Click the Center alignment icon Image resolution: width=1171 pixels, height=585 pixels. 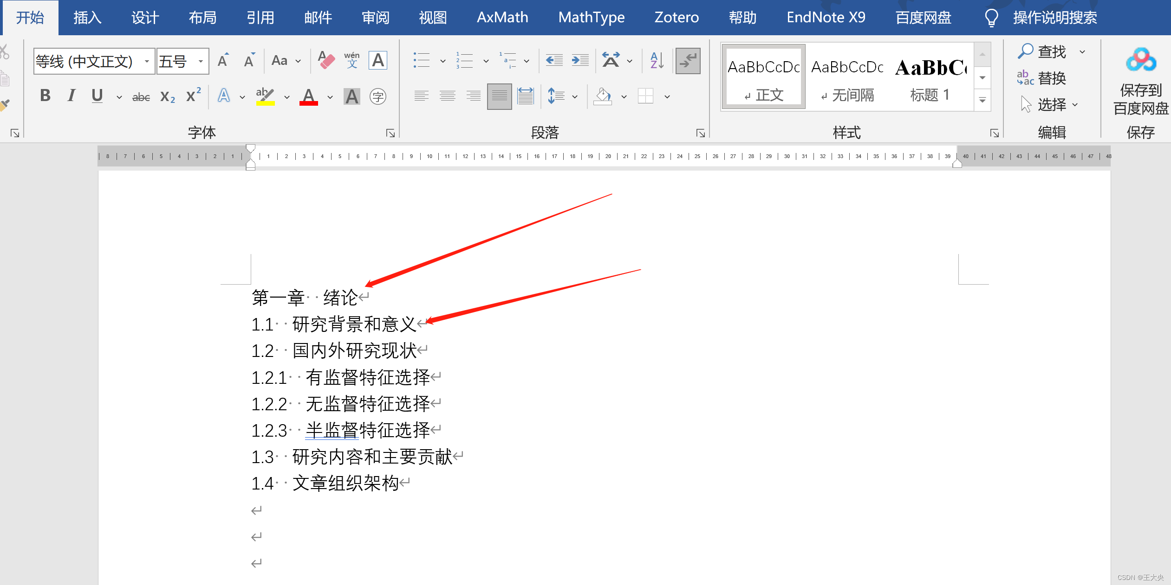click(x=447, y=96)
